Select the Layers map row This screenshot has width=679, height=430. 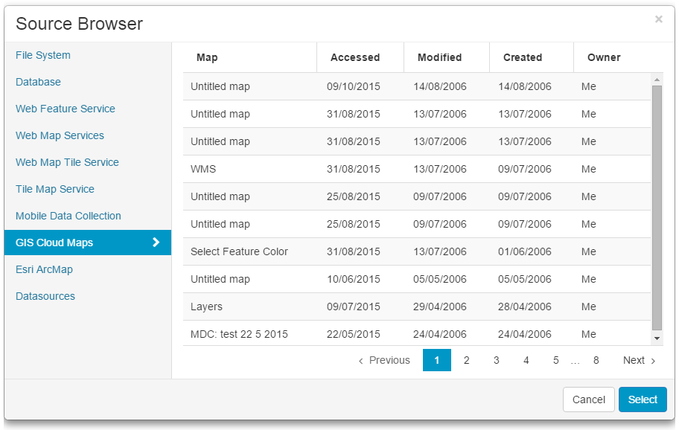[x=417, y=307]
